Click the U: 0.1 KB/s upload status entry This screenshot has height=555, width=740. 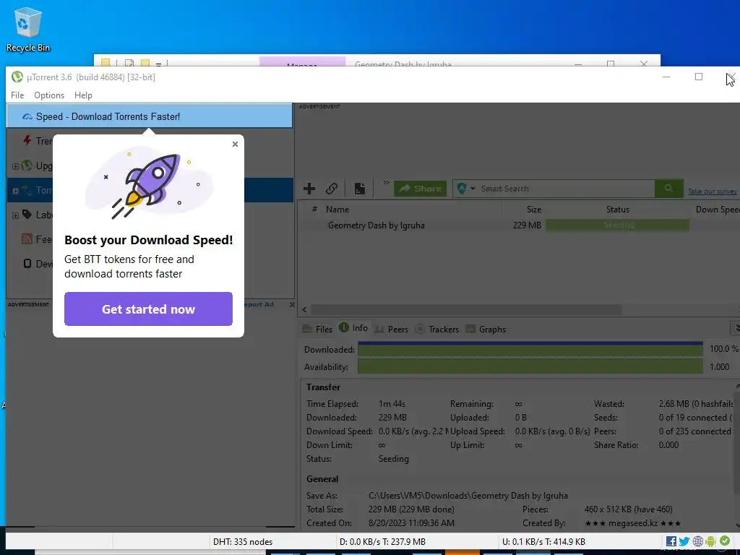[x=543, y=542]
